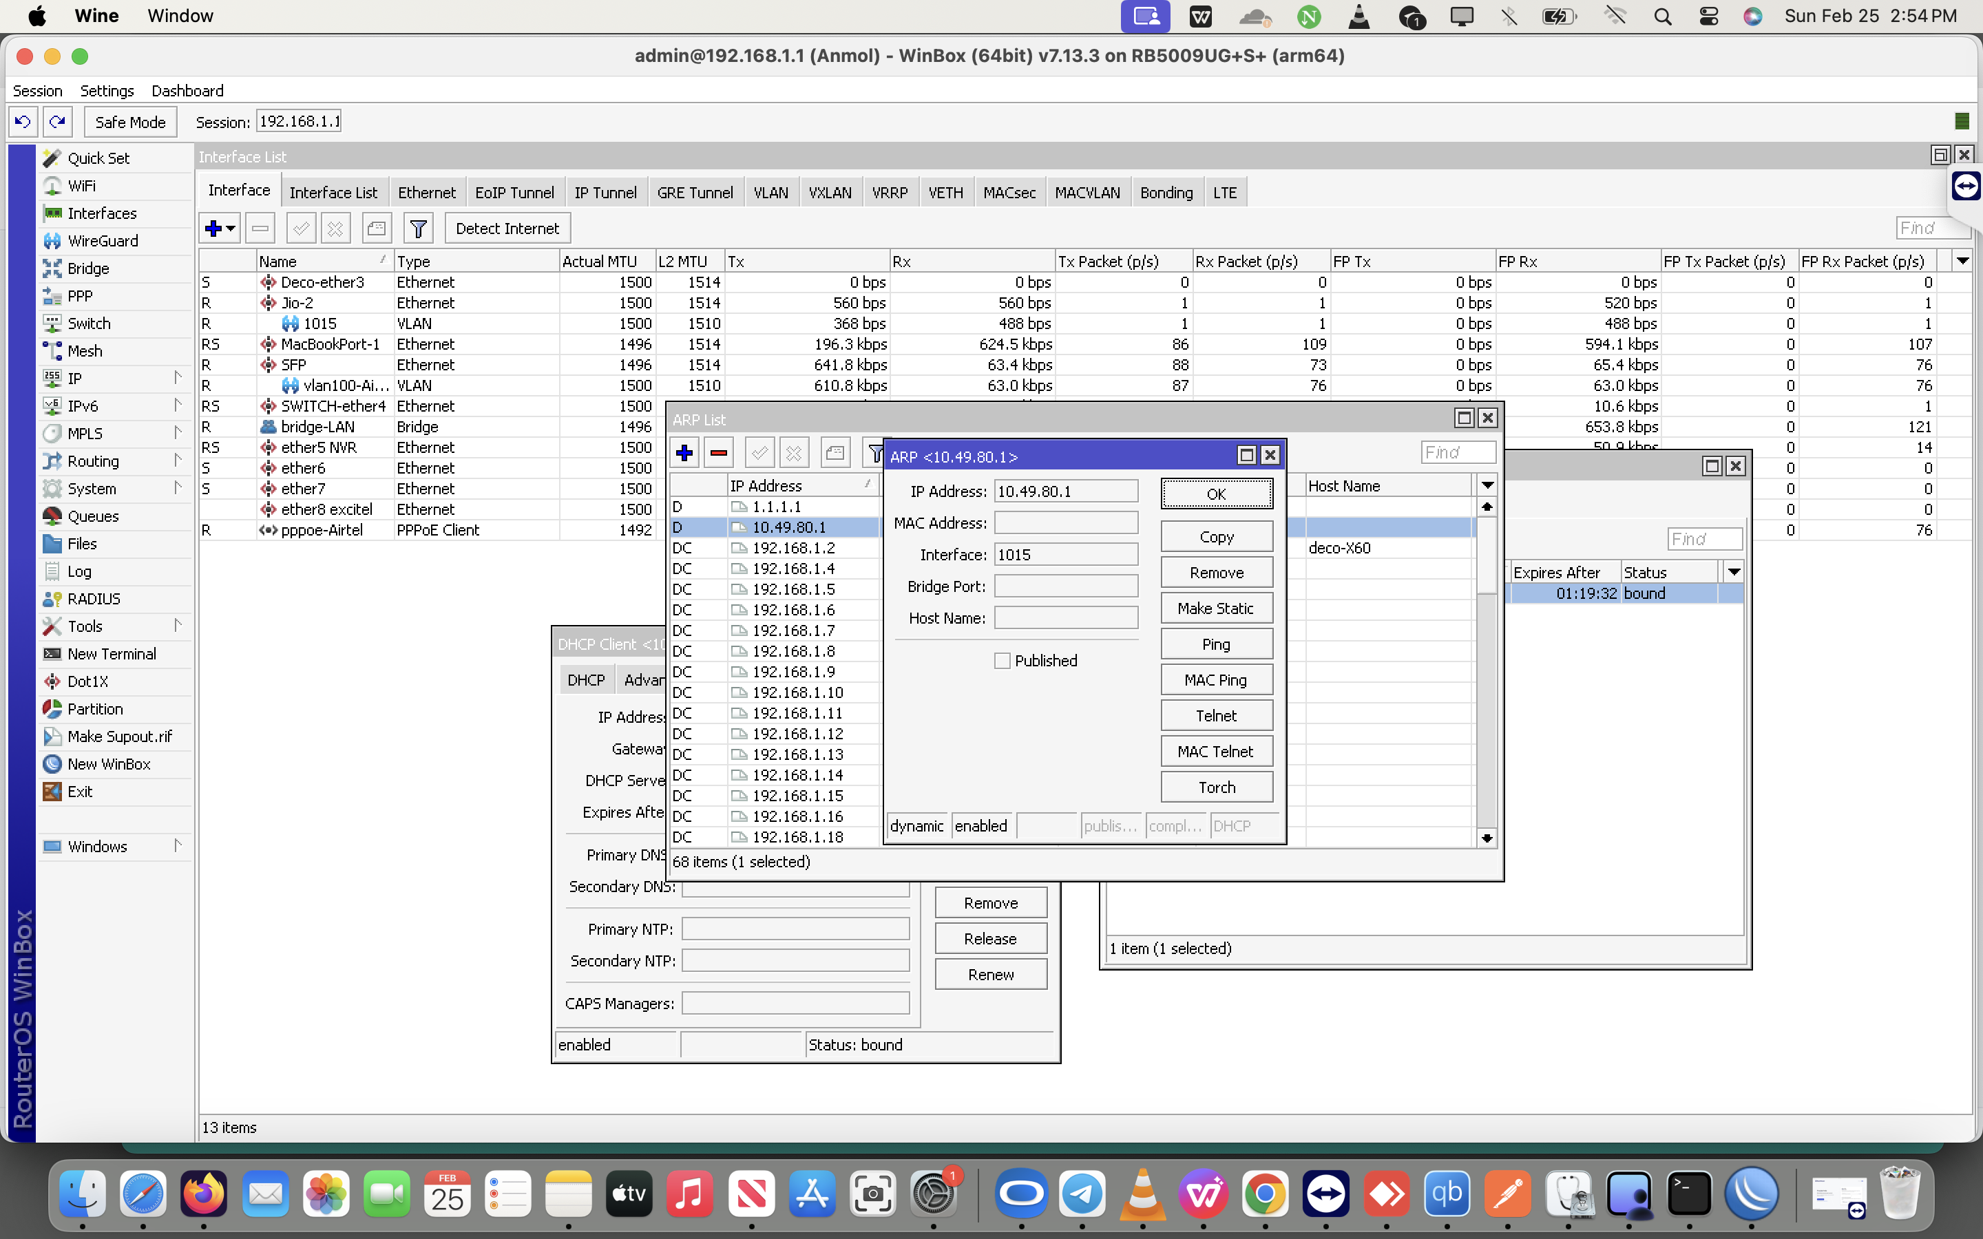Expand the Tools submenu
This screenshot has height=1239, width=1983.
115,627
